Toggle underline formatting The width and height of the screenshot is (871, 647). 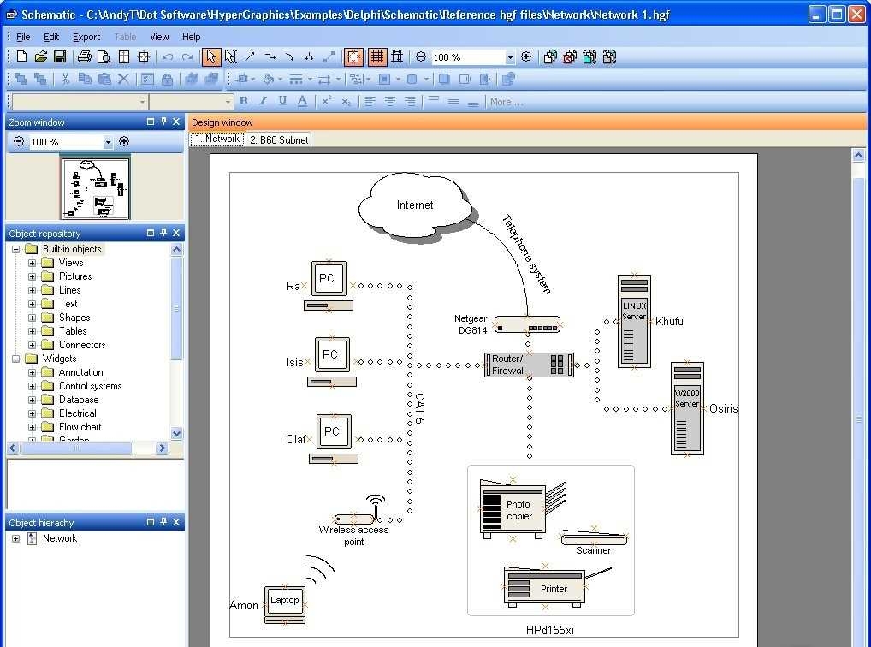point(282,101)
